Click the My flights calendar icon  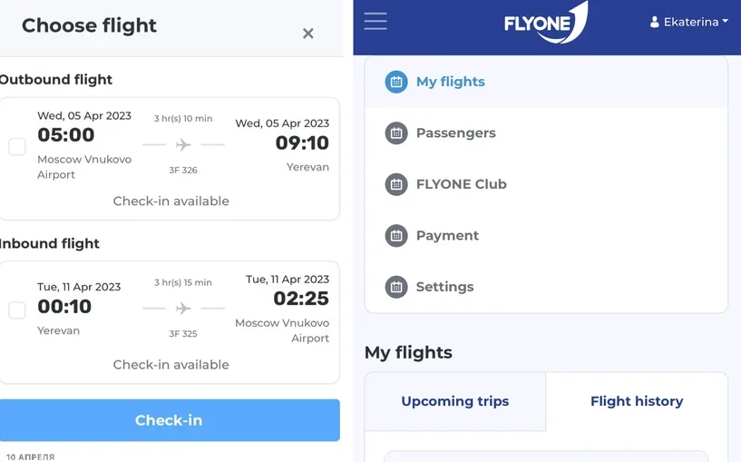click(x=396, y=82)
